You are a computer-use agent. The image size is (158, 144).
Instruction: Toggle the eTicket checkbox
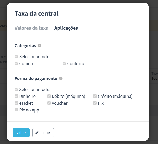click(16, 103)
